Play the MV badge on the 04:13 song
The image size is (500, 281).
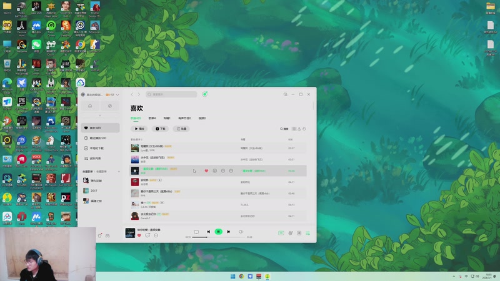tap(162, 202)
